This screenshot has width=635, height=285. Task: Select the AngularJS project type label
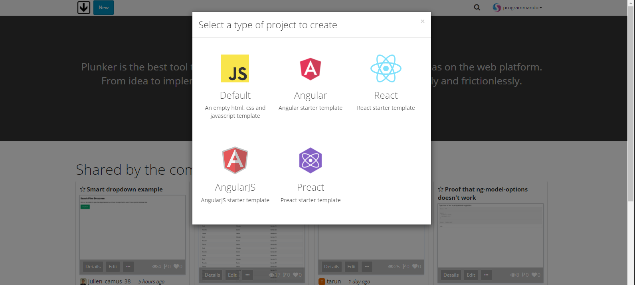coord(235,187)
